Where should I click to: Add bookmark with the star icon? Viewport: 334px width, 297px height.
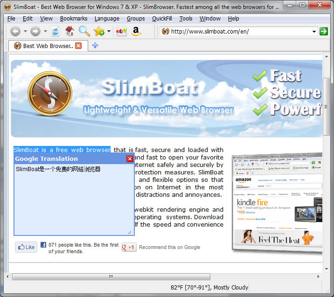click(x=99, y=31)
